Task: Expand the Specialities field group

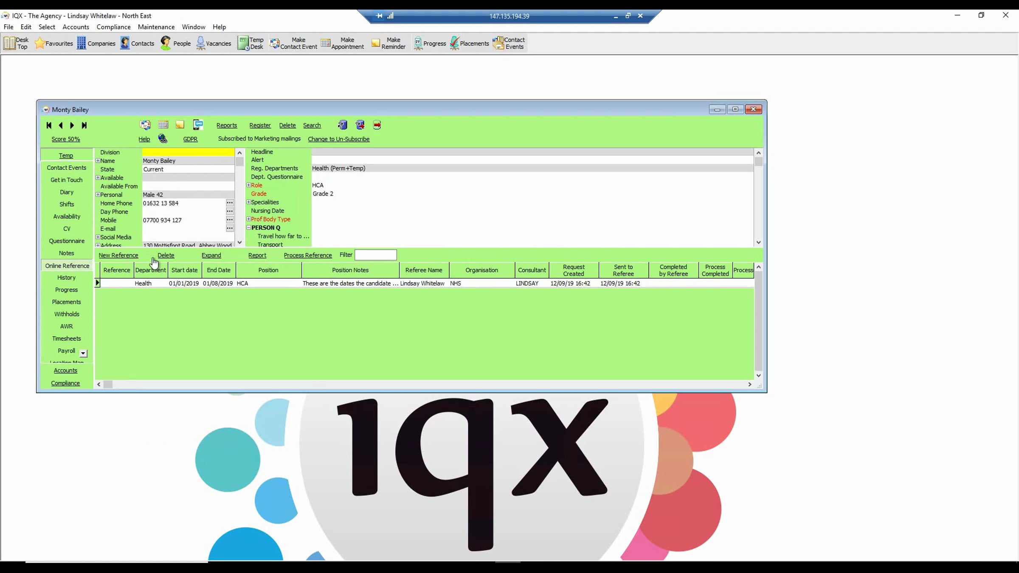Action: point(248,202)
